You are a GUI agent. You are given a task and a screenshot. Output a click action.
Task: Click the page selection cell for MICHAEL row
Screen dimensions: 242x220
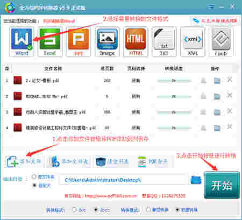coord(136,96)
